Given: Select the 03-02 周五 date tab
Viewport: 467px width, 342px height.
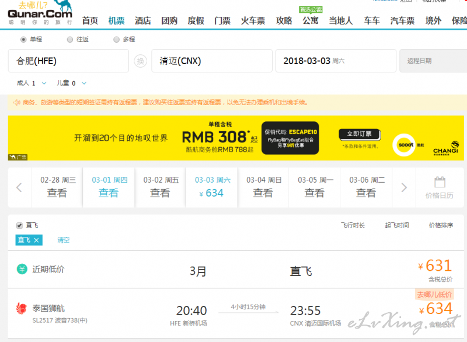Looking at the screenshot, I should pos(160,187).
